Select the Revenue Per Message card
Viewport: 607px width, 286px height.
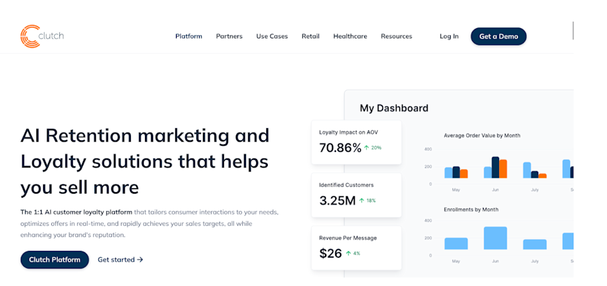point(356,248)
